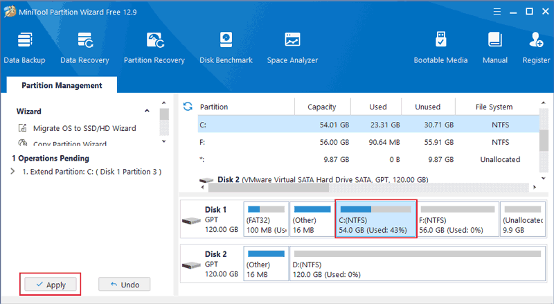Select the Partition Management tab

[62, 86]
